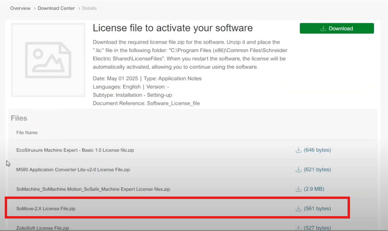The width and height of the screenshot is (388, 231).
Task: Select the Details breadcrumb item
Action: [x=89, y=8]
